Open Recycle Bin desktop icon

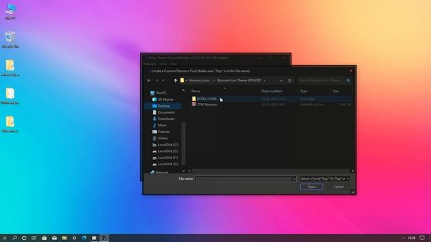(10, 40)
